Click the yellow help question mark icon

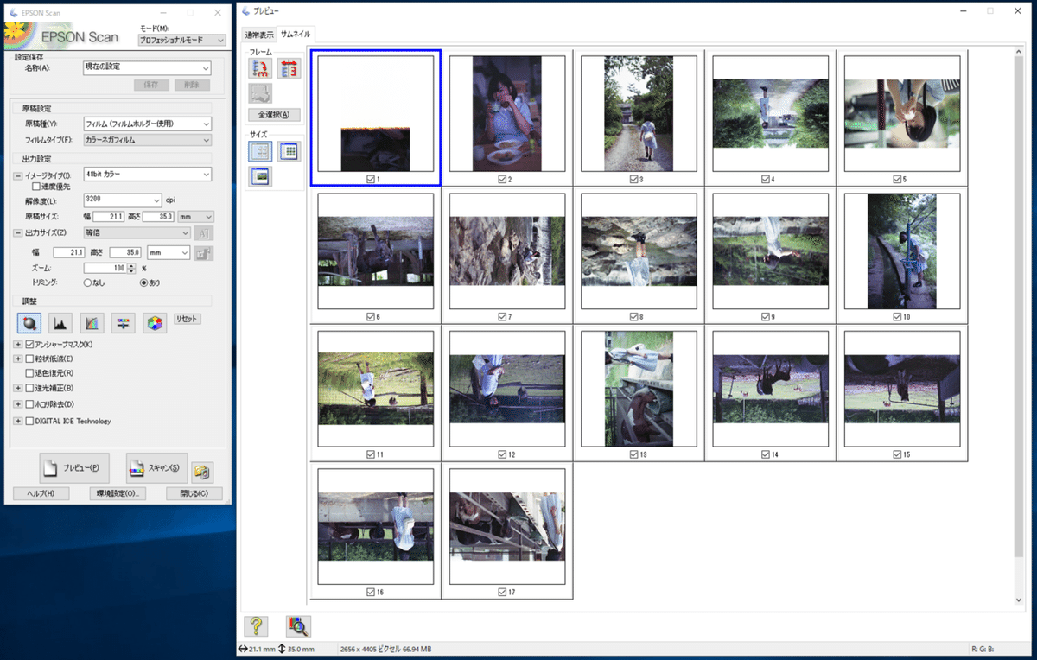coord(256,626)
